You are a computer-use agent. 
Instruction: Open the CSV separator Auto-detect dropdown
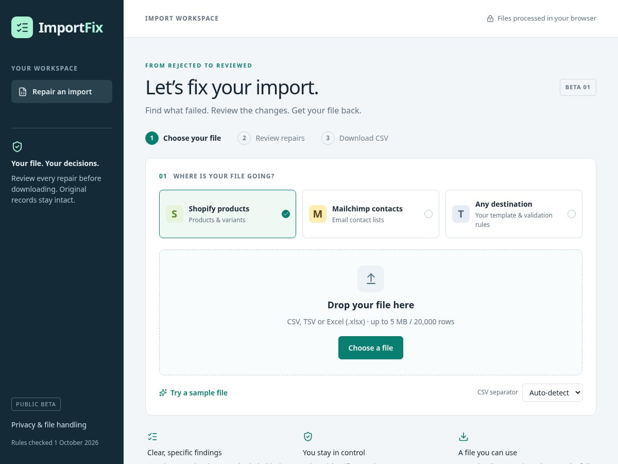point(552,392)
